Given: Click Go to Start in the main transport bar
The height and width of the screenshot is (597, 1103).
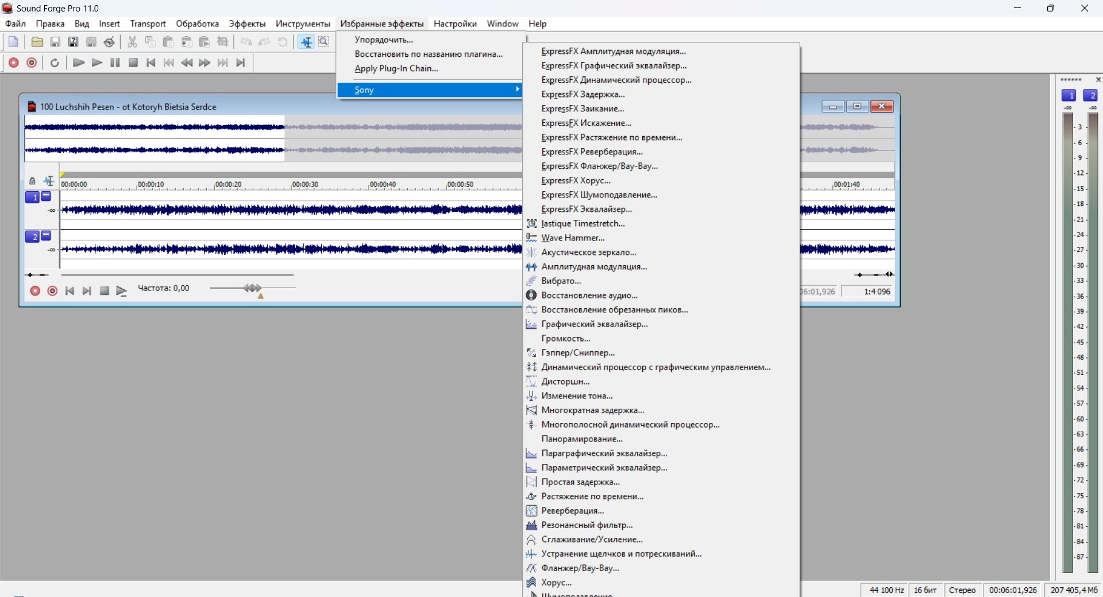Looking at the screenshot, I should 151,63.
